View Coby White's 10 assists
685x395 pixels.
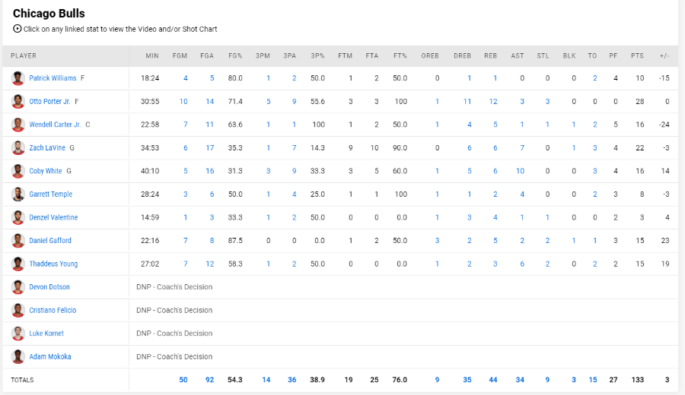tap(520, 171)
